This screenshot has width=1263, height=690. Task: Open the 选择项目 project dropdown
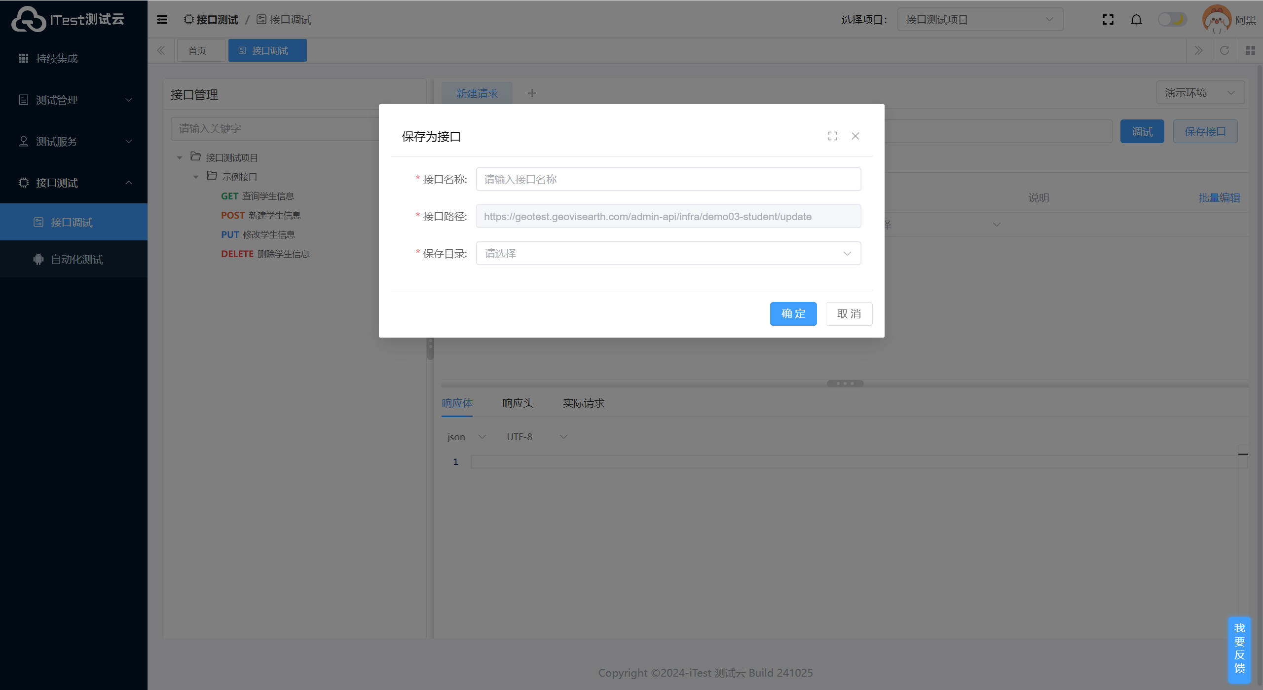point(980,20)
